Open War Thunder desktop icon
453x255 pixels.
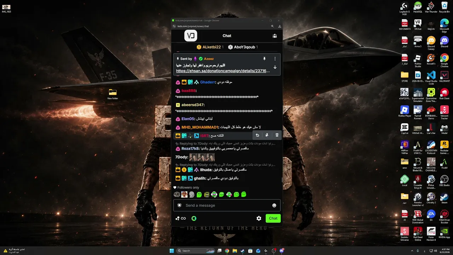click(431, 7)
